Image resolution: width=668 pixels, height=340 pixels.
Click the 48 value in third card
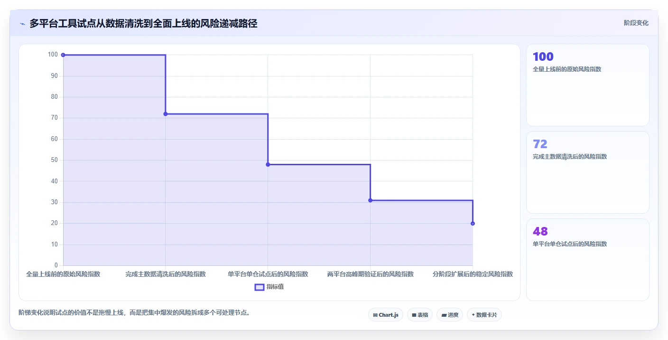pyautogui.click(x=540, y=231)
